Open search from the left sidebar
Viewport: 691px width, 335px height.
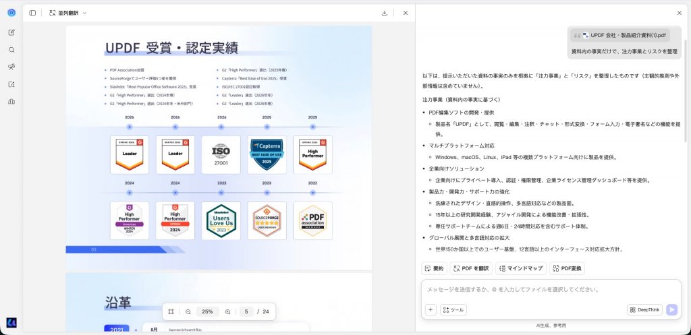click(11, 50)
